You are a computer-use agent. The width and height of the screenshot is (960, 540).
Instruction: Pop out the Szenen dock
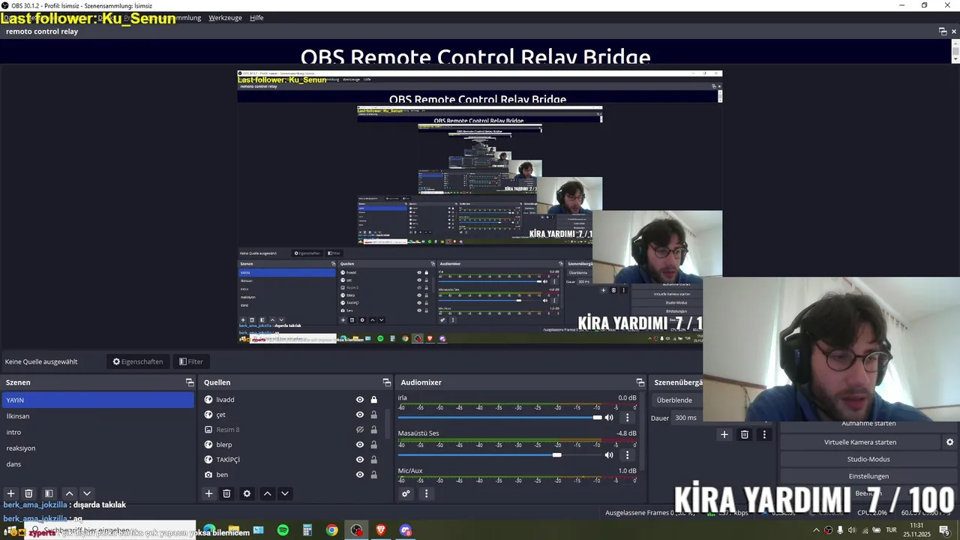pos(190,382)
